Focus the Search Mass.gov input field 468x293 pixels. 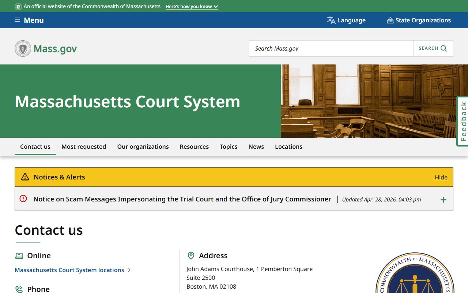click(x=331, y=48)
